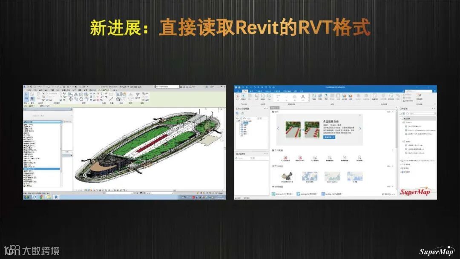
Task: Click the first red datasource icon in SuperMap
Action: pyautogui.click(x=285, y=158)
